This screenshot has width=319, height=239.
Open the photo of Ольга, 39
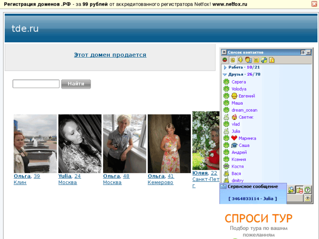click(x=35, y=143)
